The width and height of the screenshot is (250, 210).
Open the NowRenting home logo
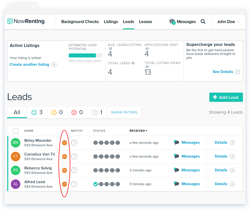pyautogui.click(x=26, y=21)
